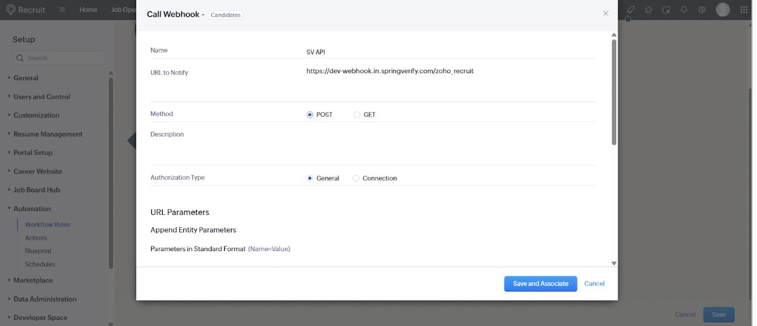Screen dimensions: 757x326
Task: Collapse the Automation section
Action: [x=32, y=209]
